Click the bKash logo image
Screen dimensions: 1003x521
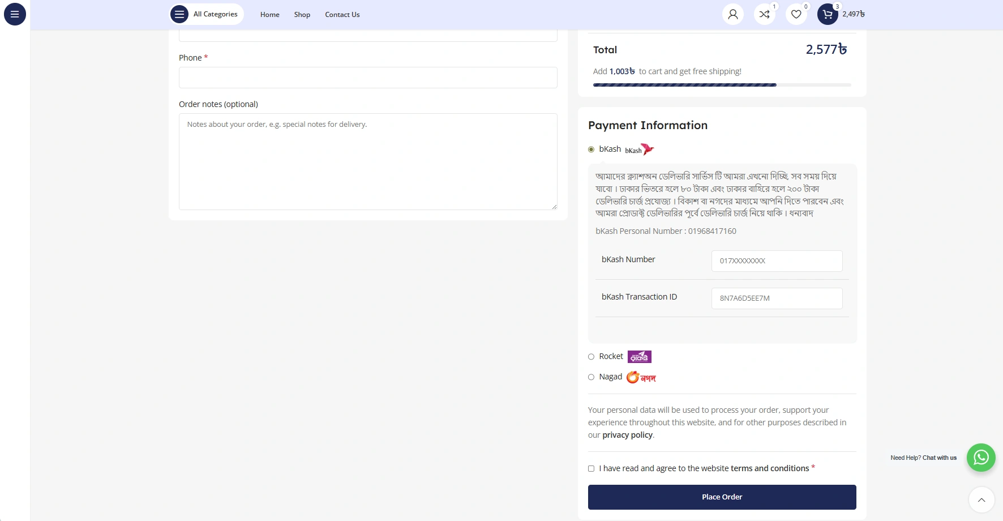click(640, 150)
